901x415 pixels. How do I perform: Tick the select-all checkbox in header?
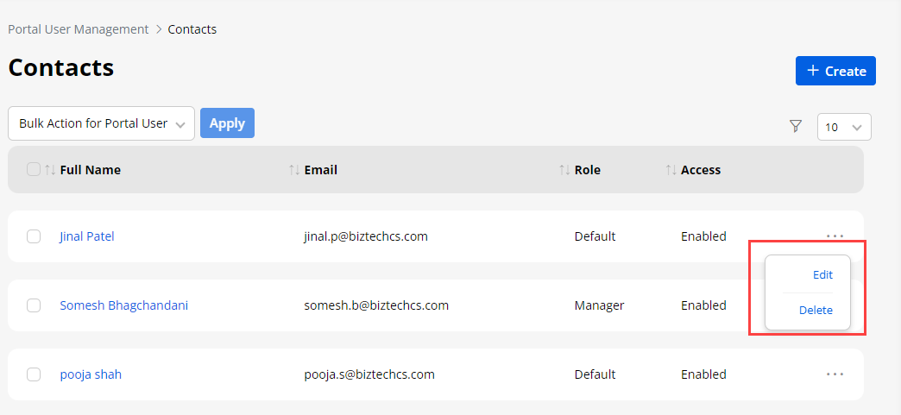click(x=34, y=169)
